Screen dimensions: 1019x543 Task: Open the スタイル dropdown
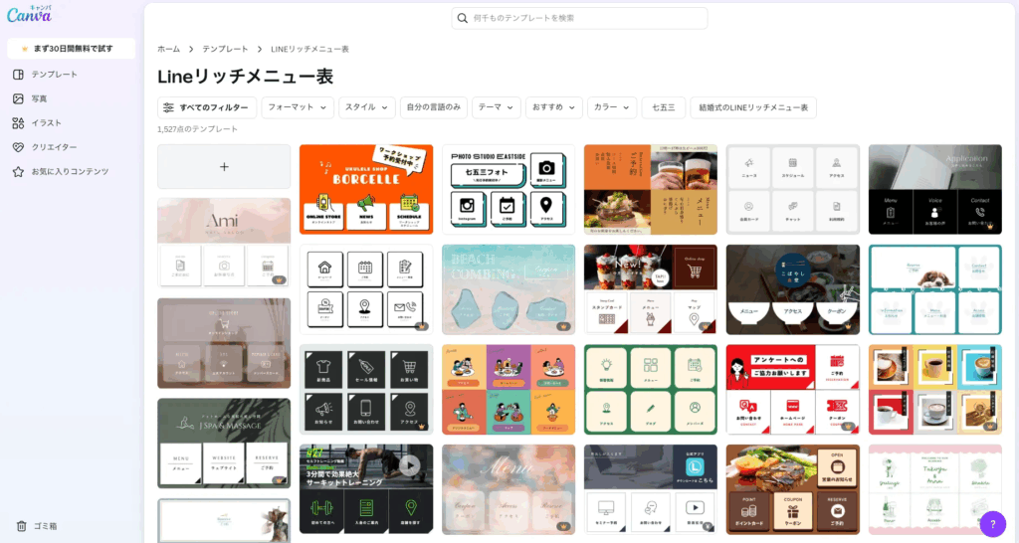click(x=366, y=107)
